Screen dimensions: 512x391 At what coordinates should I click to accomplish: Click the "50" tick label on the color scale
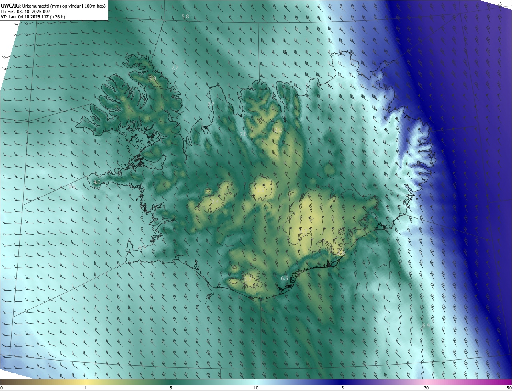(x=509, y=388)
